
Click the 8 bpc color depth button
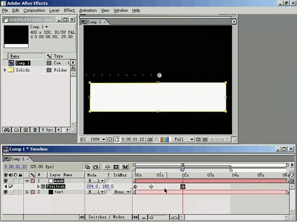click(x=48, y=130)
